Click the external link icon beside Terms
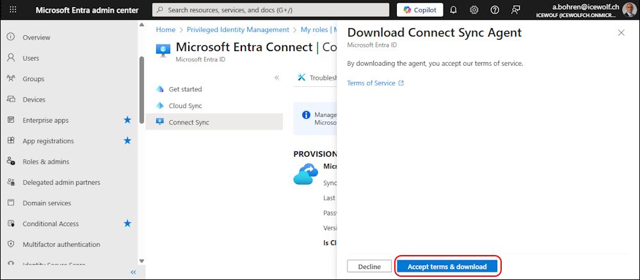The image size is (640, 280). [401, 83]
